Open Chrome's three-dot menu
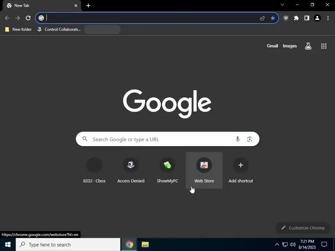 [x=328, y=18]
